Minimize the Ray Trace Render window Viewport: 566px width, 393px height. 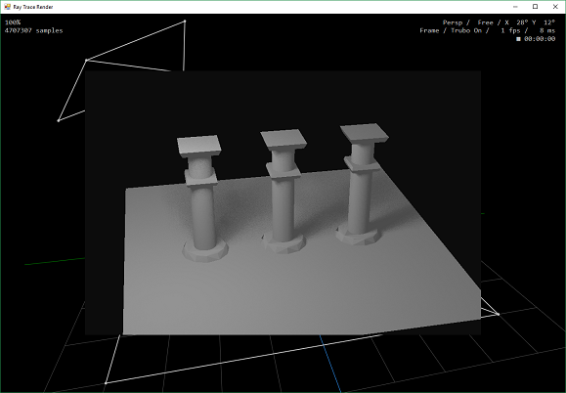(x=515, y=7)
